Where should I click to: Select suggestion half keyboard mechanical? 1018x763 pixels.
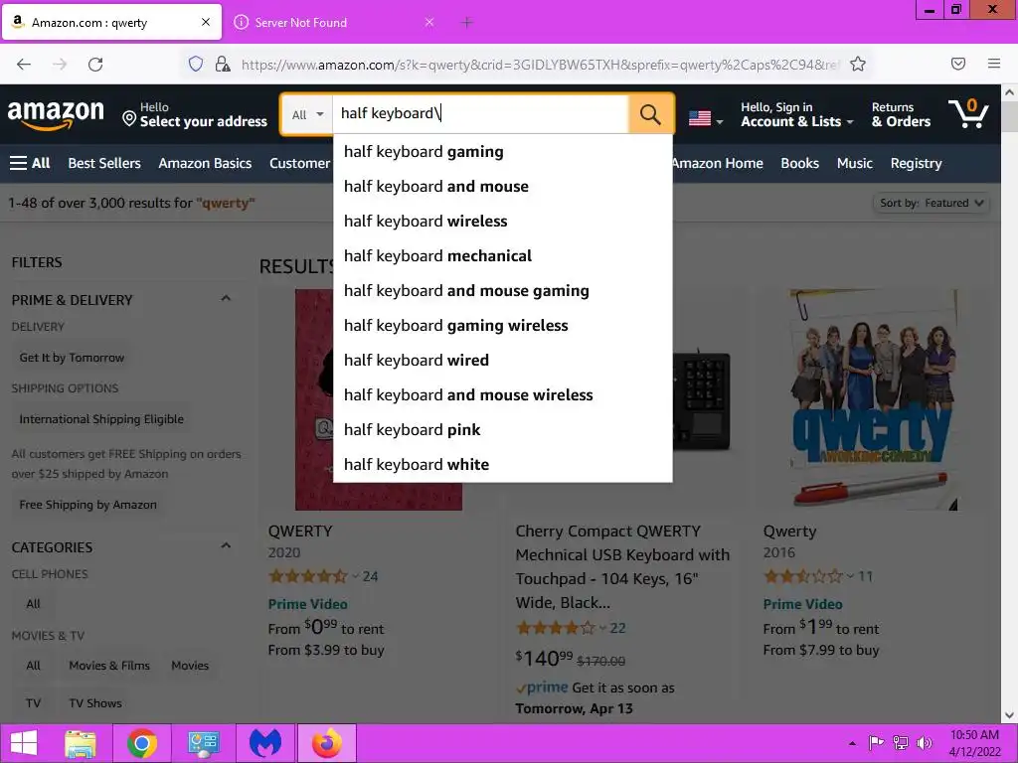[x=502, y=256]
